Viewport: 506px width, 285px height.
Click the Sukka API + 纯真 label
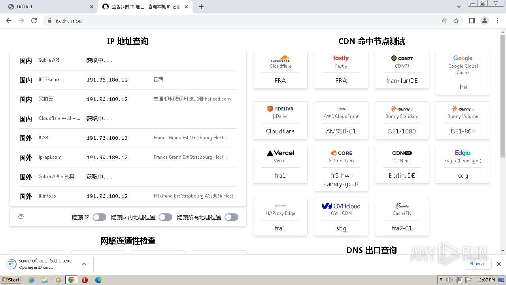click(x=57, y=177)
